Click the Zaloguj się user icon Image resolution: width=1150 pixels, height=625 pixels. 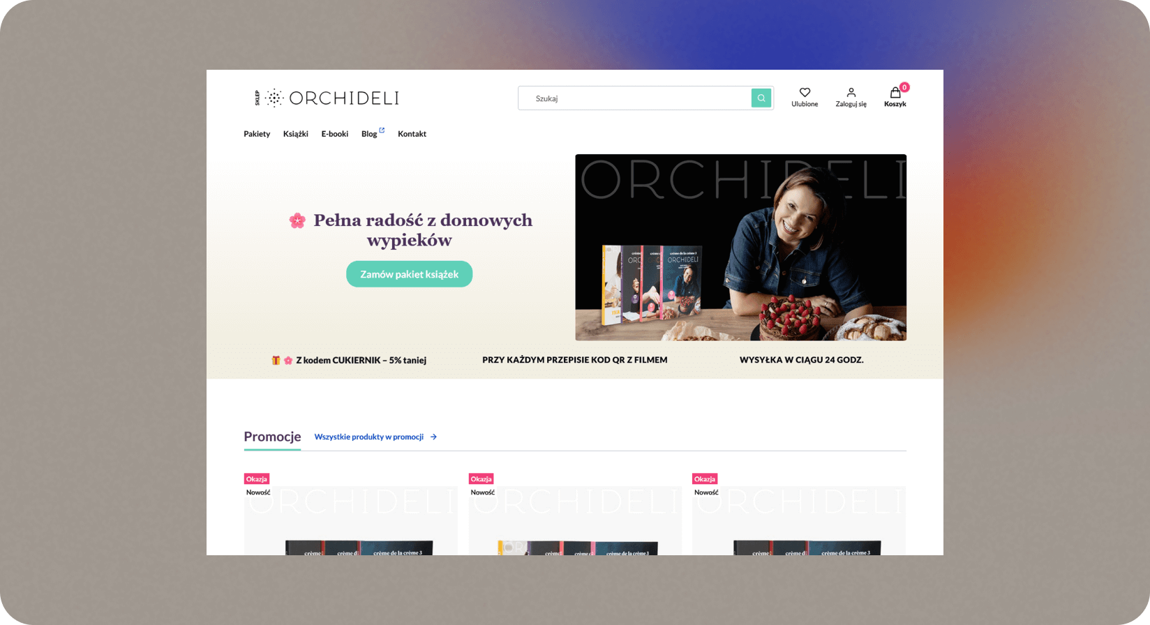[x=851, y=92]
